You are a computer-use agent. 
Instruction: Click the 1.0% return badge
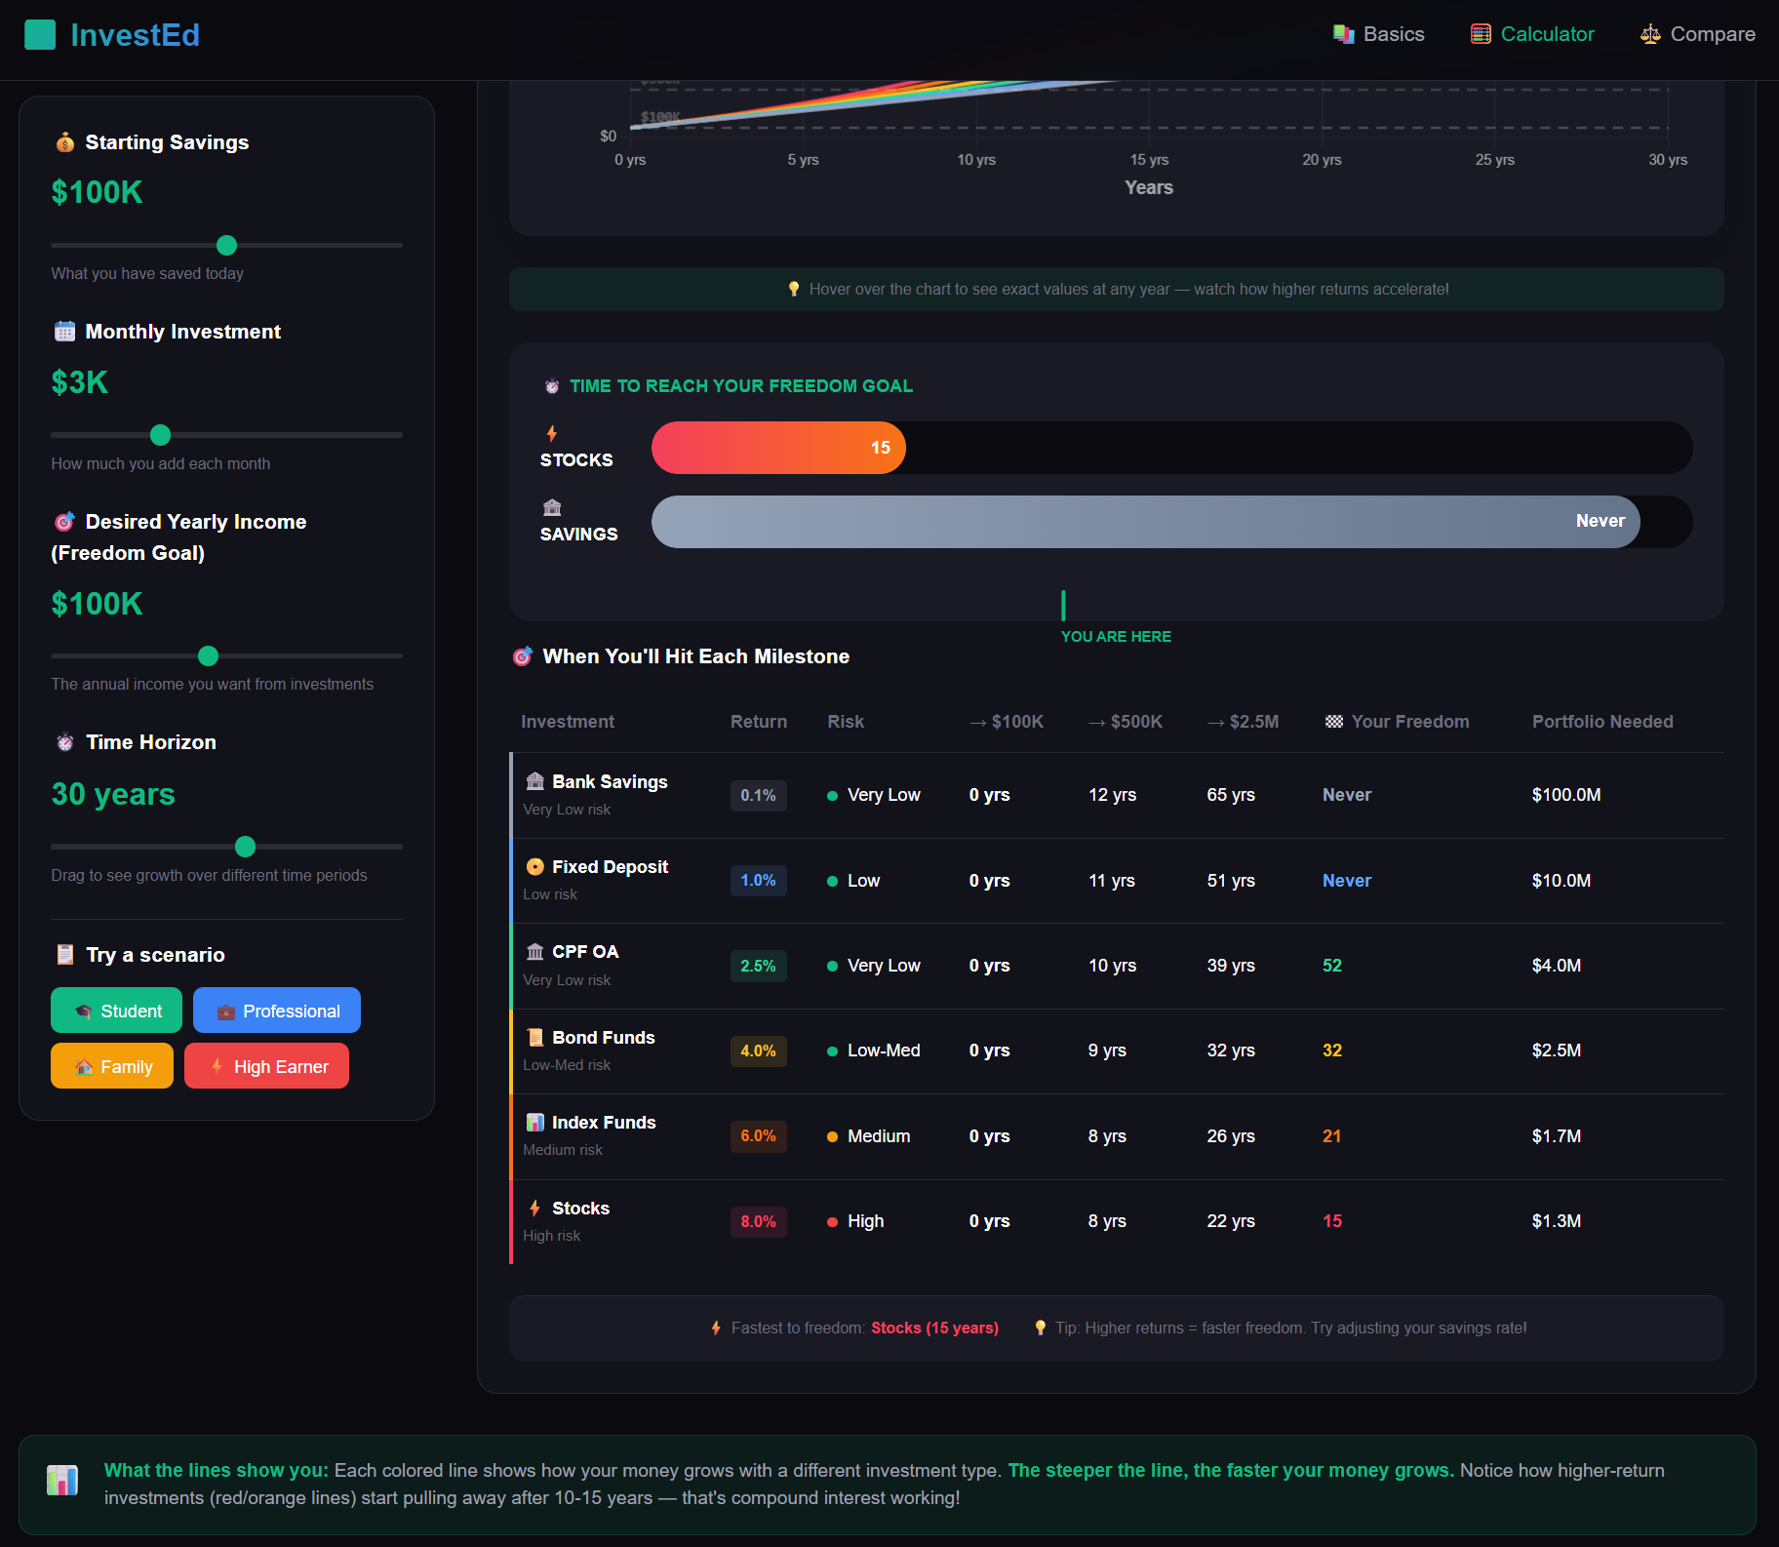[759, 881]
